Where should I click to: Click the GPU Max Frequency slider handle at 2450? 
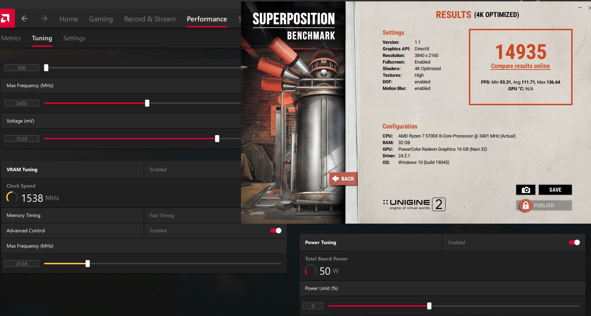coord(147,103)
